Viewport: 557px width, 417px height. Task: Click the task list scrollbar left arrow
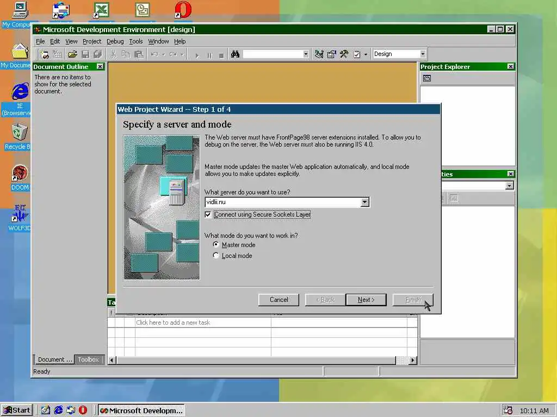[112, 361]
